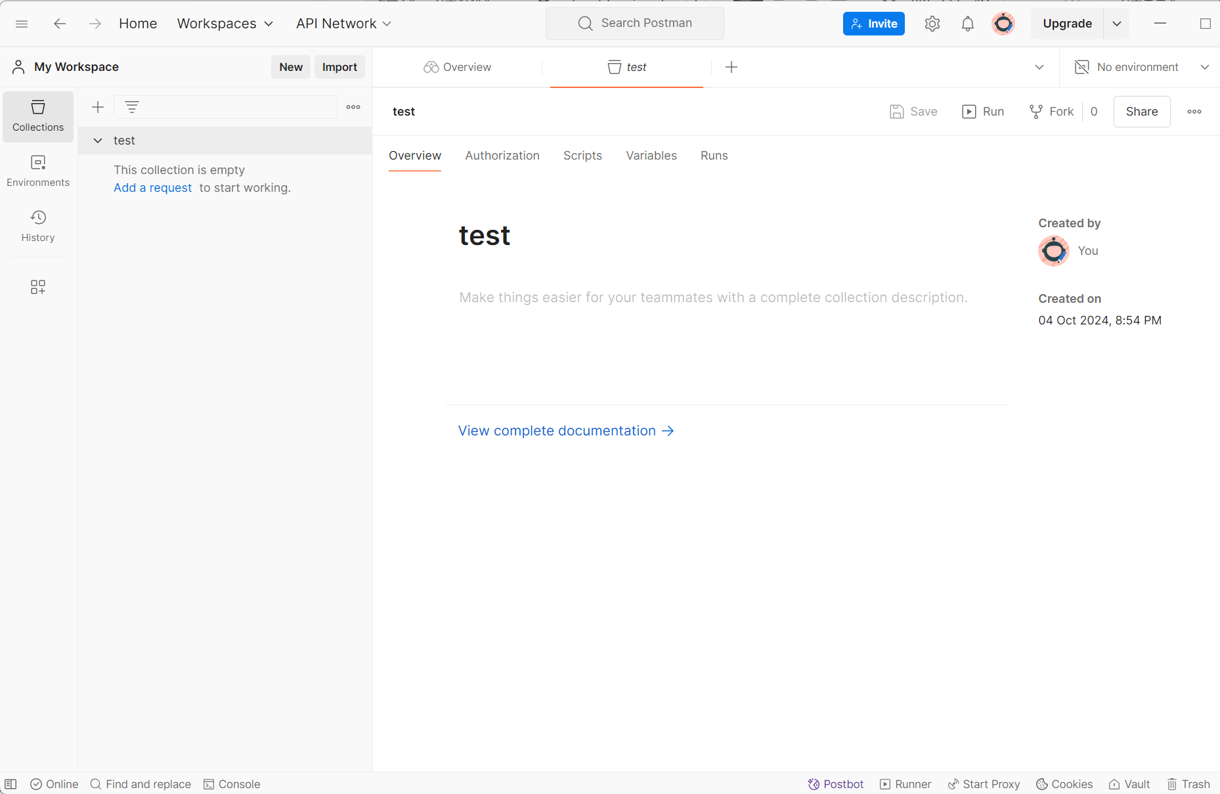Click the My Workspace title
Screen dimensions: 1220x794
76,67
